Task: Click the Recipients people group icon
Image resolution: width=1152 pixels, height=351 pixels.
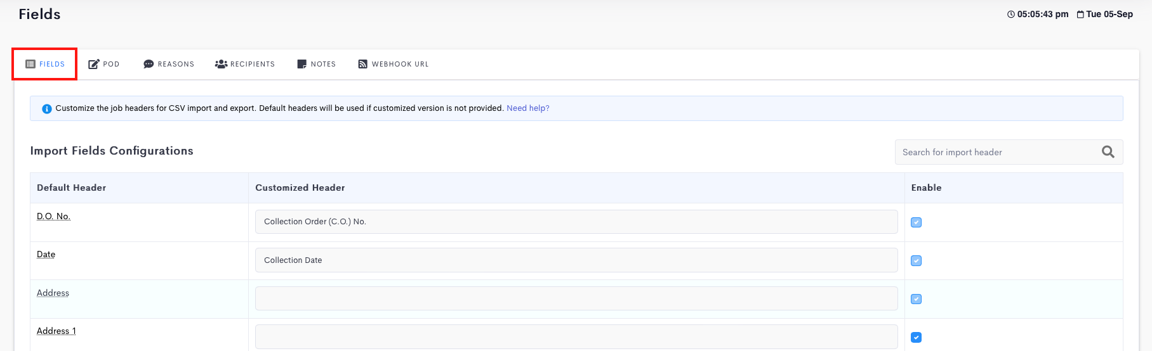Action: [x=221, y=64]
